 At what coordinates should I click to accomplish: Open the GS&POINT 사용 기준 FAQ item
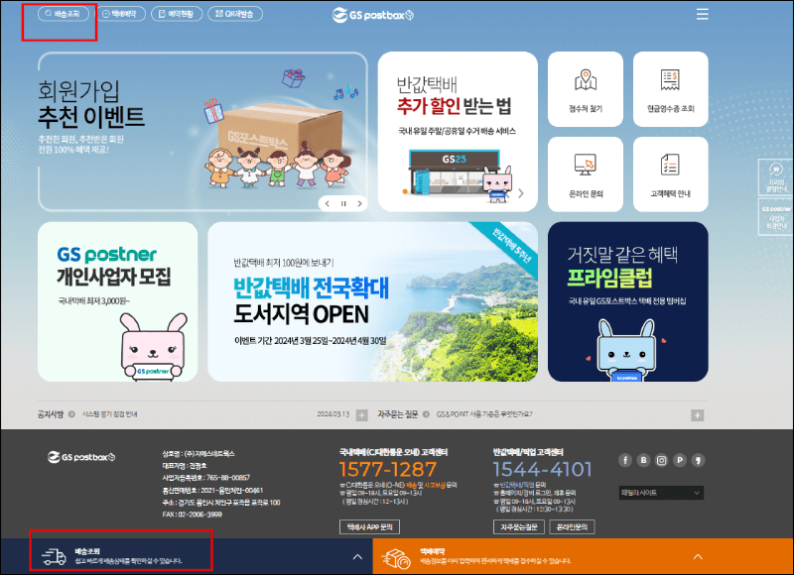[484, 414]
